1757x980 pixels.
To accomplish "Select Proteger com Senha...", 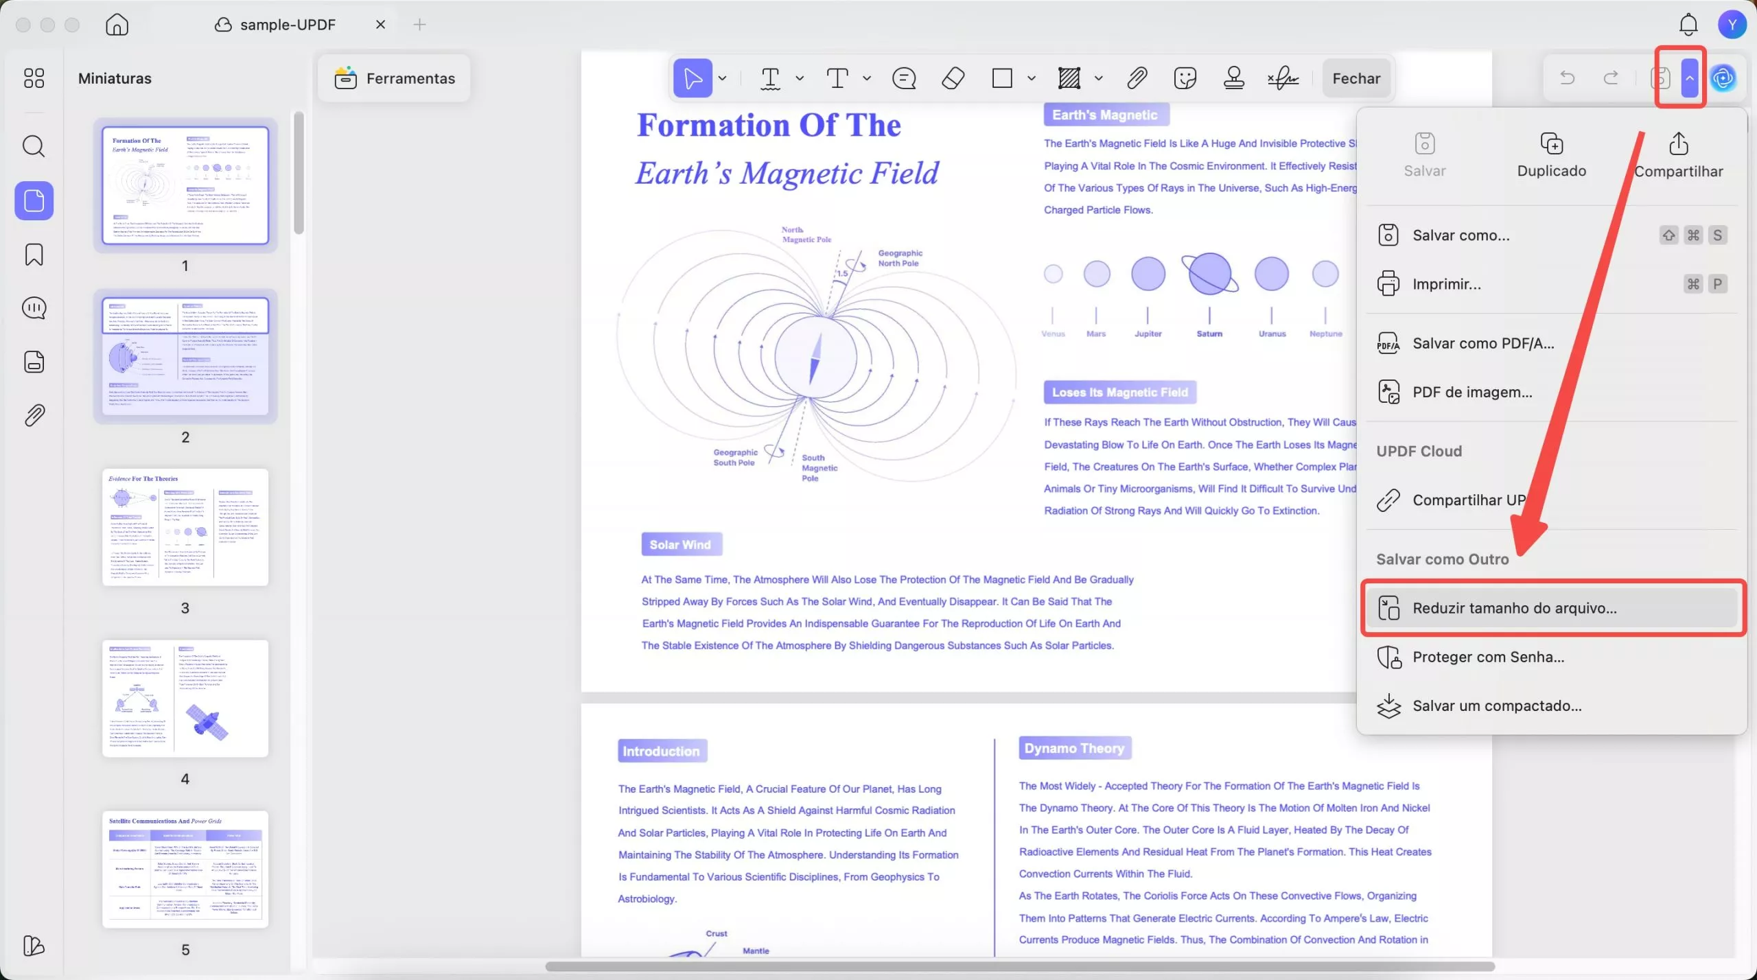I will click(1551, 657).
